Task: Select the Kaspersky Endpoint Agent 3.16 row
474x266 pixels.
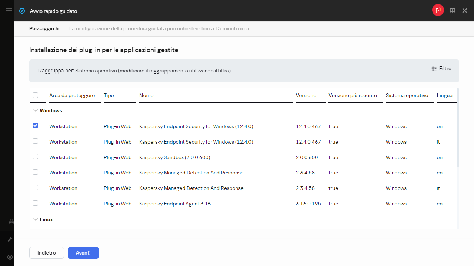Action: pyautogui.click(x=175, y=204)
